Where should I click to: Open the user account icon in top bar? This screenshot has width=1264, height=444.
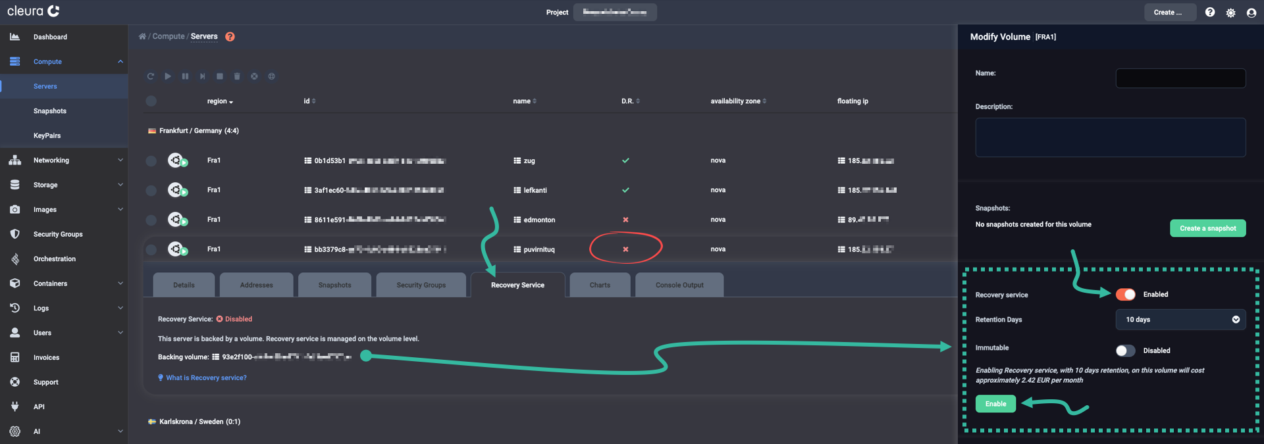tap(1251, 12)
